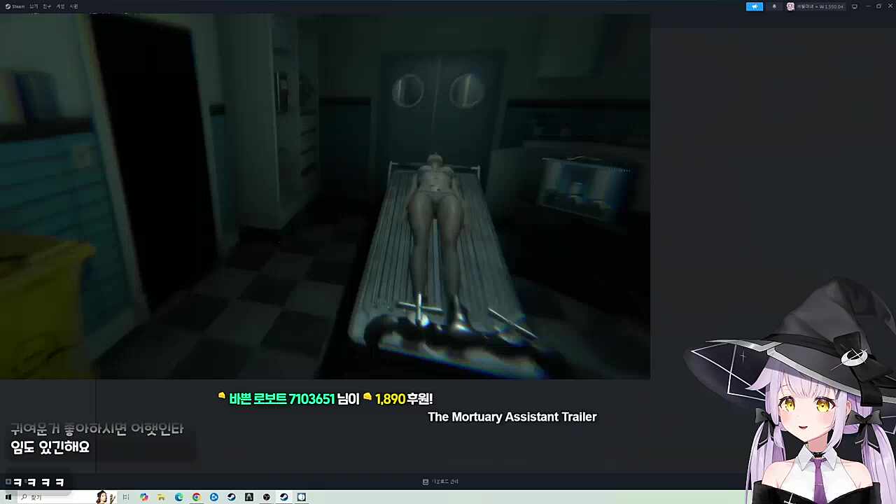This screenshot has height=504, width=896.
Task: Open Google Chrome from the taskbar
Action: click(x=196, y=497)
